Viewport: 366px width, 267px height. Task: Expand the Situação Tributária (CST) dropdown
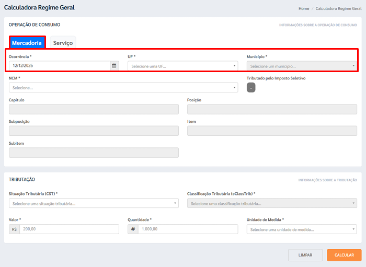coord(94,203)
